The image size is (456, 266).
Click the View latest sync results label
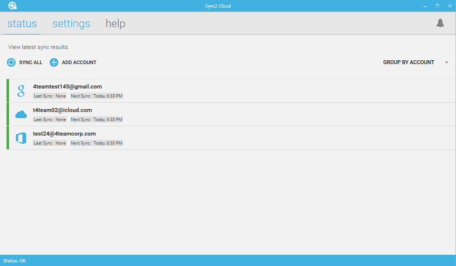point(38,47)
